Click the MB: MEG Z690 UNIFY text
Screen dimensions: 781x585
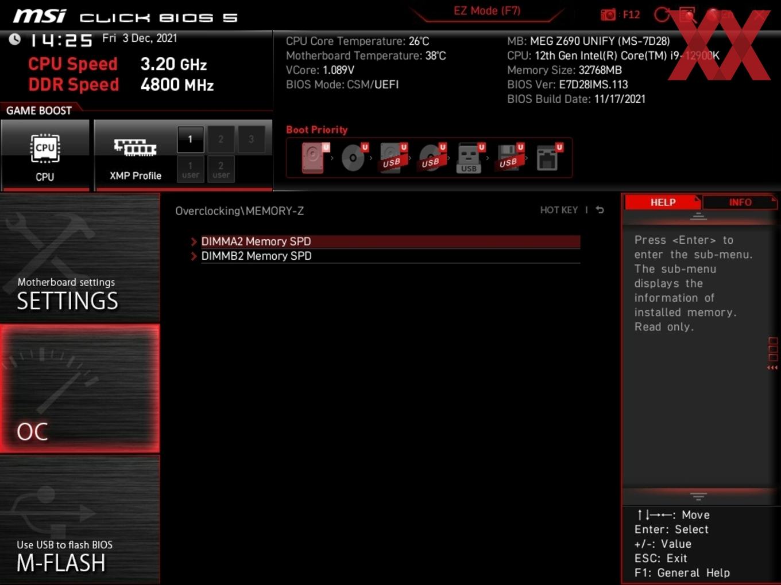coord(589,41)
